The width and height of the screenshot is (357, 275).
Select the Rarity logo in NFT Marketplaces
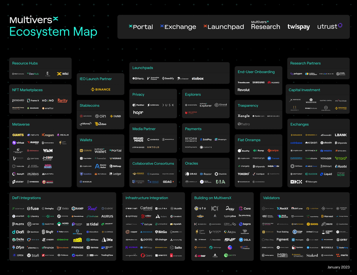tap(62, 101)
